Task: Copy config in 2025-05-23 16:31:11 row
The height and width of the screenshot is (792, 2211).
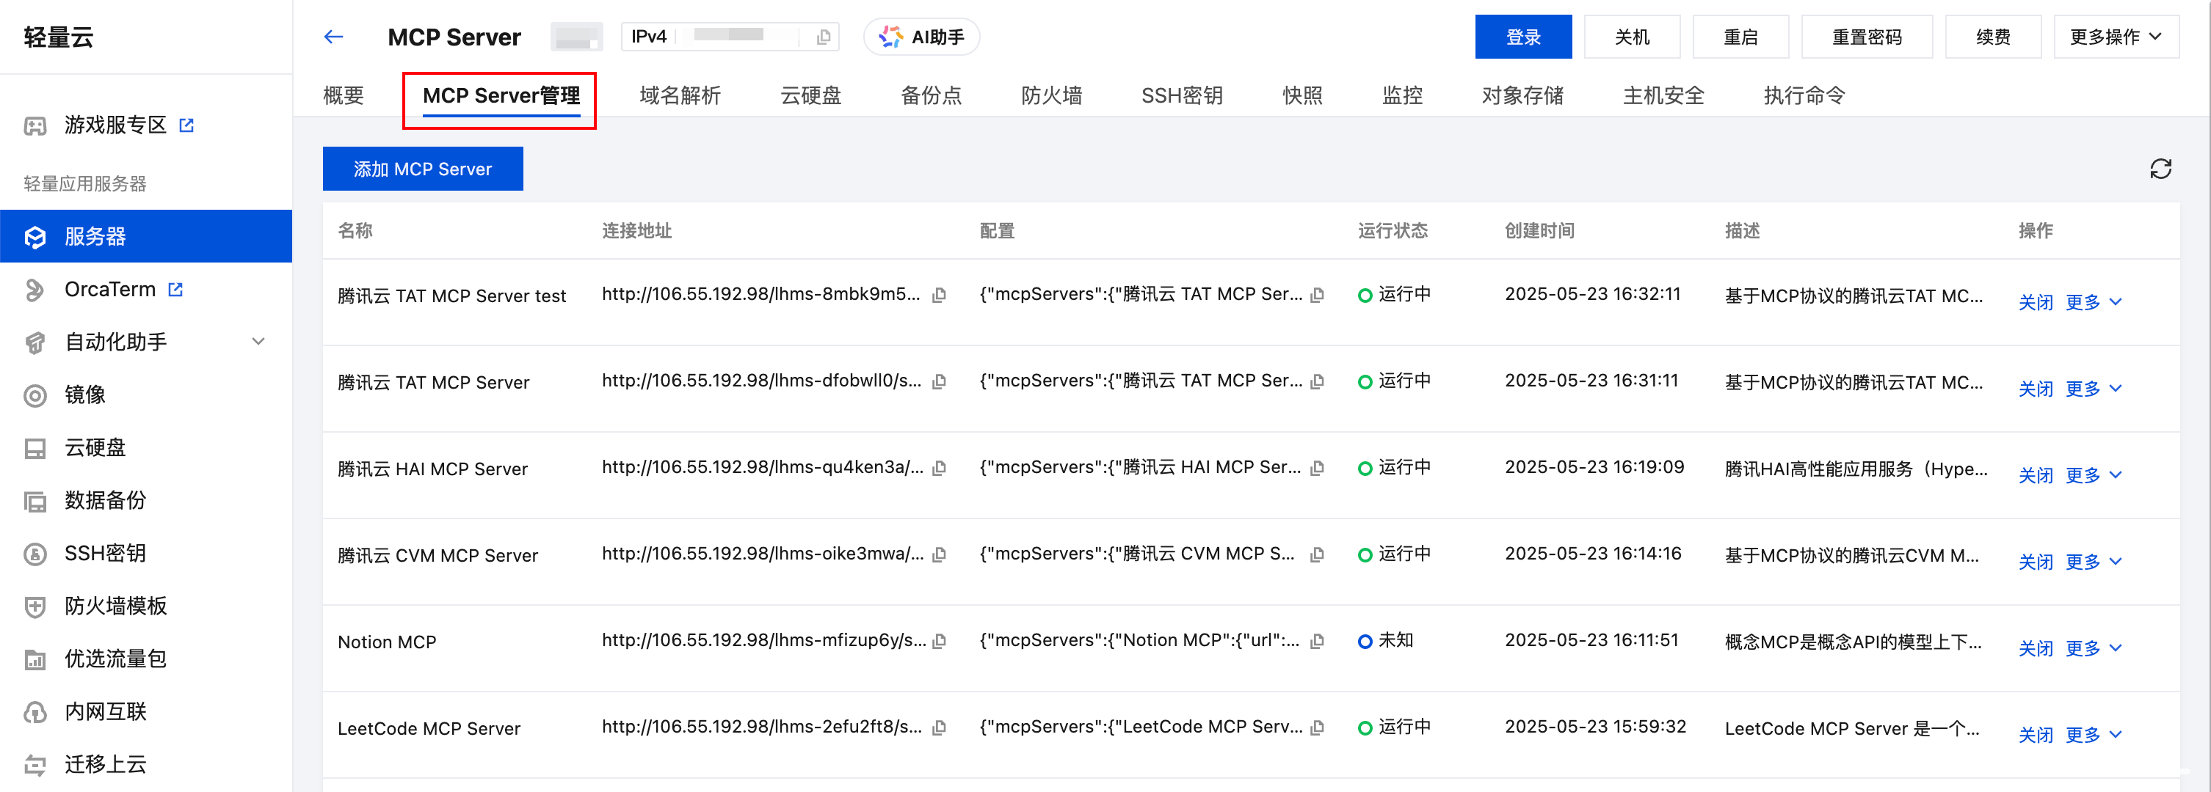Action: point(1318,381)
